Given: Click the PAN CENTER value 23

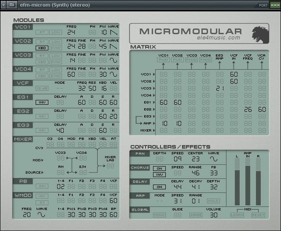Looking at the screenshot, I should (x=196, y=159).
